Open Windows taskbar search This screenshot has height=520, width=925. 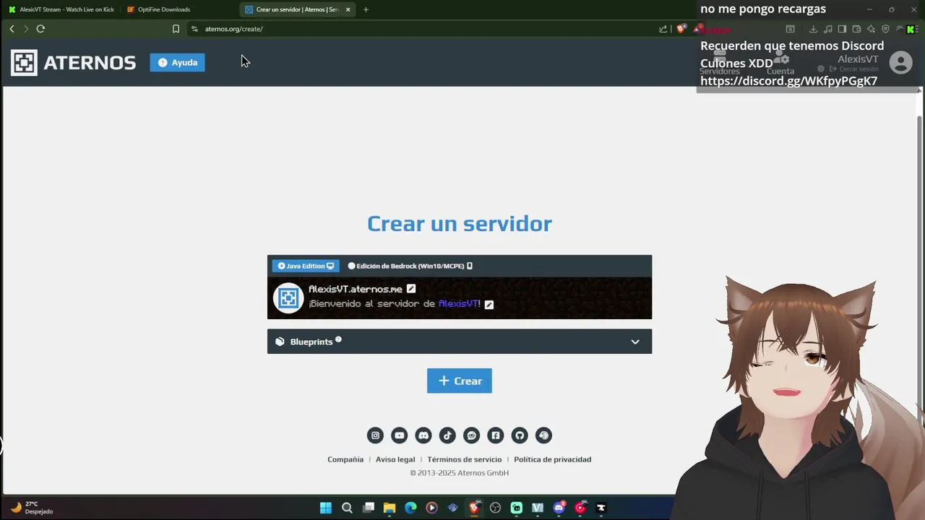coord(347,508)
